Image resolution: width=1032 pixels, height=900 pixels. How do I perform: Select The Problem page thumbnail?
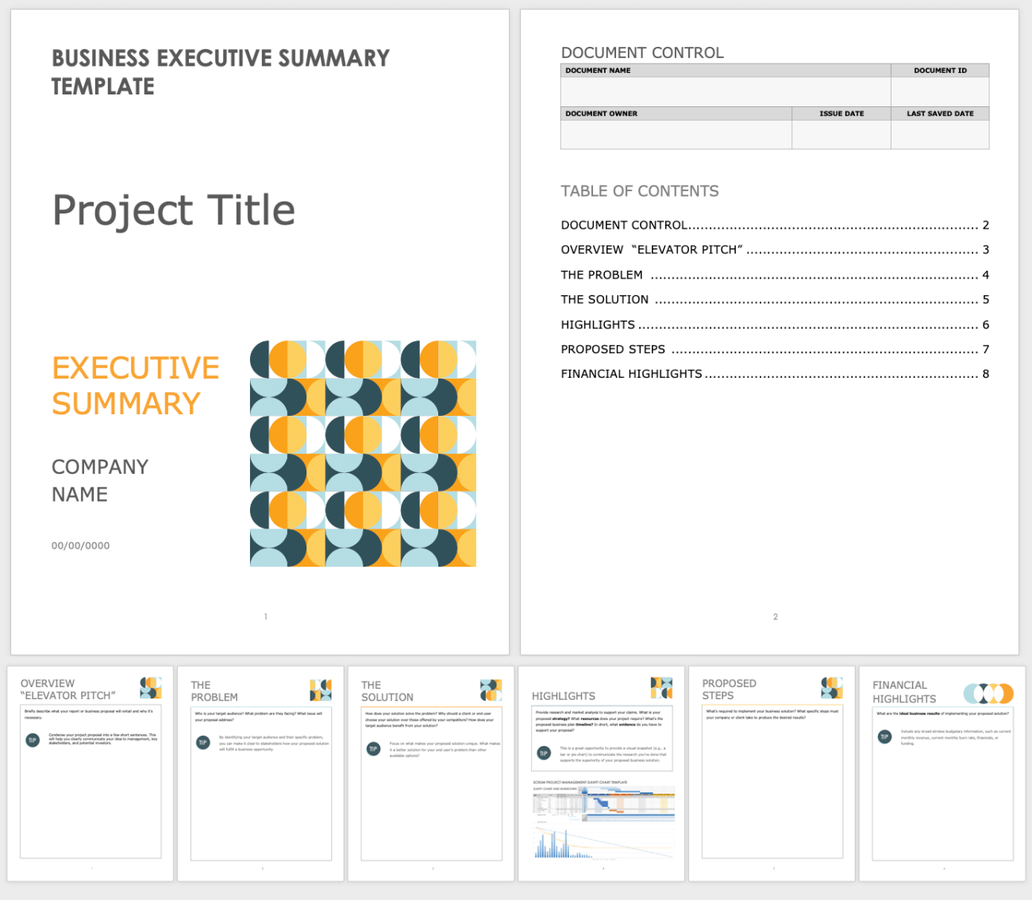coord(261,774)
